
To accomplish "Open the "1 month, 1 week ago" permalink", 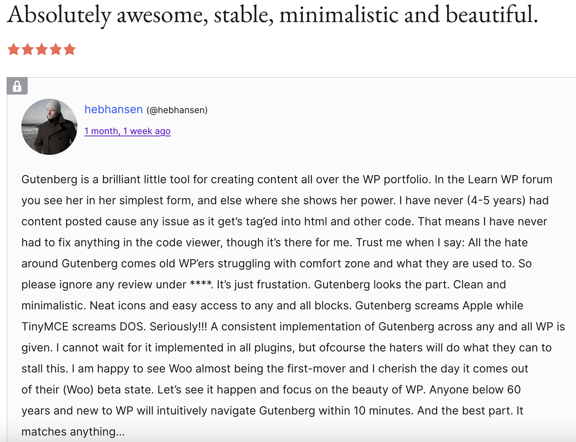I will [127, 131].
